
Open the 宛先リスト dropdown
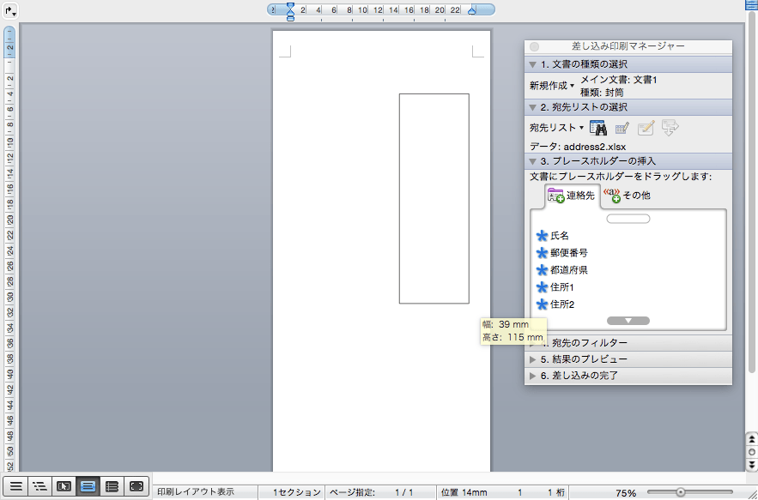coord(556,128)
